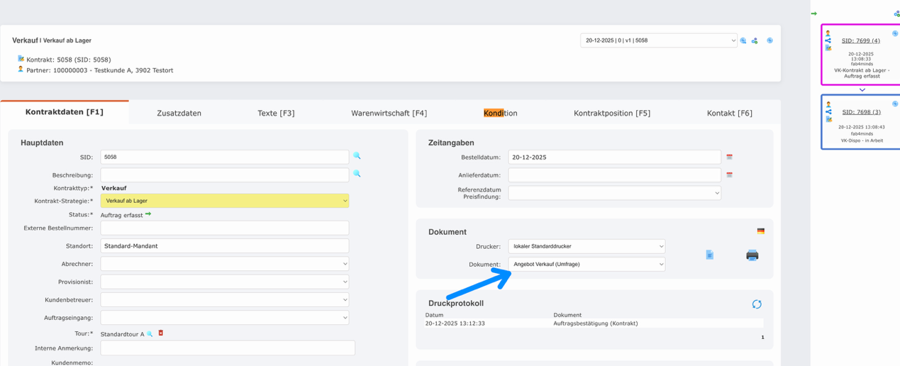The image size is (900, 366).
Task: Click the German flag language icon in the Dokument panel
Action: point(761,231)
